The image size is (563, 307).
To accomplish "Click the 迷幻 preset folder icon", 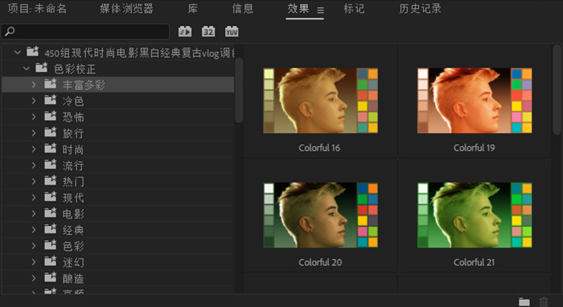I will tap(50, 262).
